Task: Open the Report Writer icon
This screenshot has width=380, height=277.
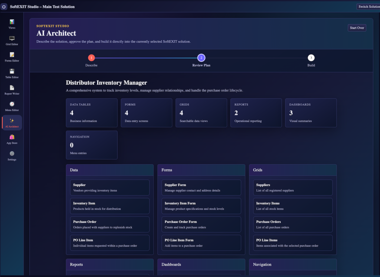Action: 12,88
